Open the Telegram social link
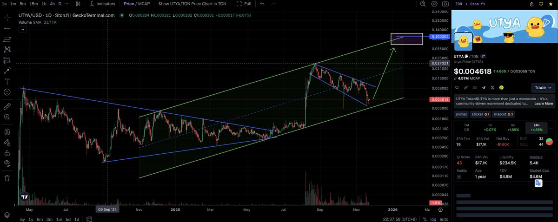This screenshot has height=222, width=558. pos(484,87)
